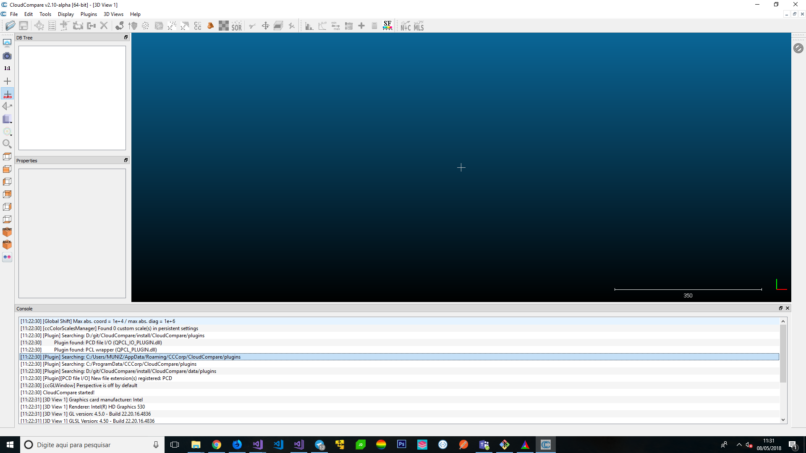Activate the Segment (scissors) tool
The image size is (806, 453).
pyautogui.click(x=252, y=26)
